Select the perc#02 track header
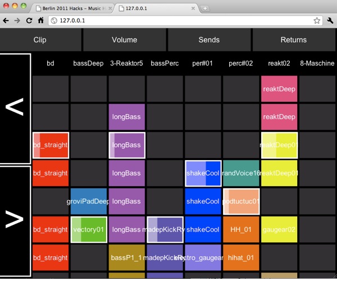This screenshot has width=337, height=281. [x=241, y=64]
